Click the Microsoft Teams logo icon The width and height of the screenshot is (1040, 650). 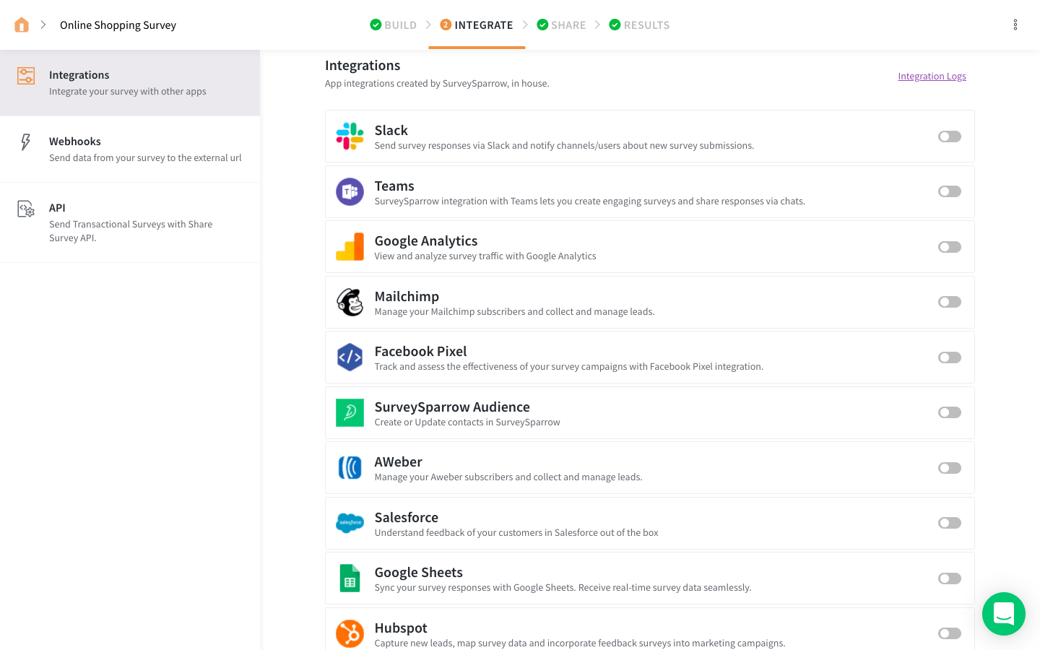(350, 191)
